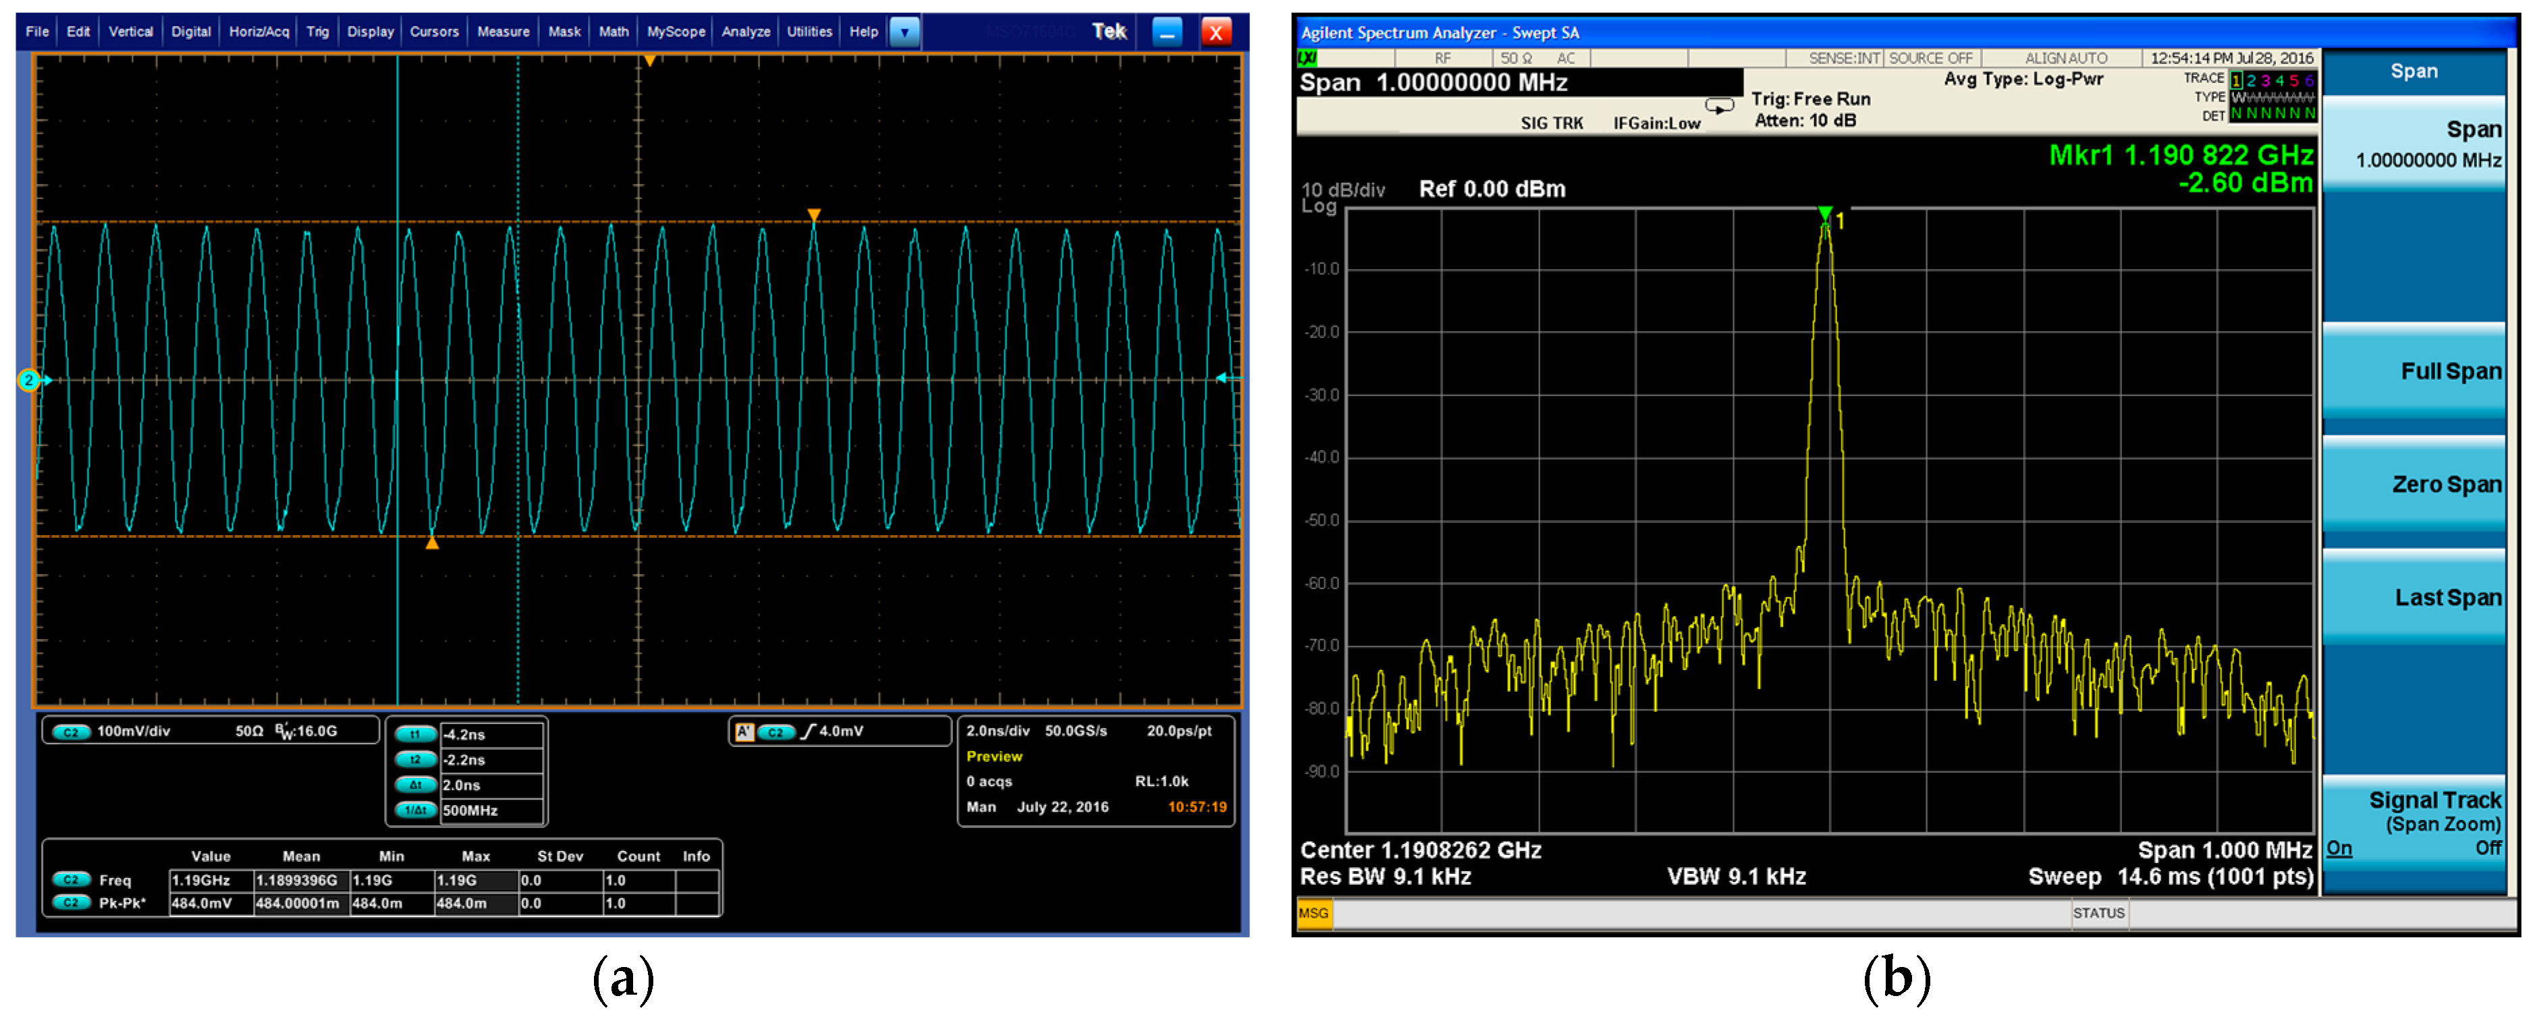The height and width of the screenshot is (1021, 2533).
Task: Select trace 2 in TRACE indicator
Action: pyautogui.click(x=2251, y=81)
